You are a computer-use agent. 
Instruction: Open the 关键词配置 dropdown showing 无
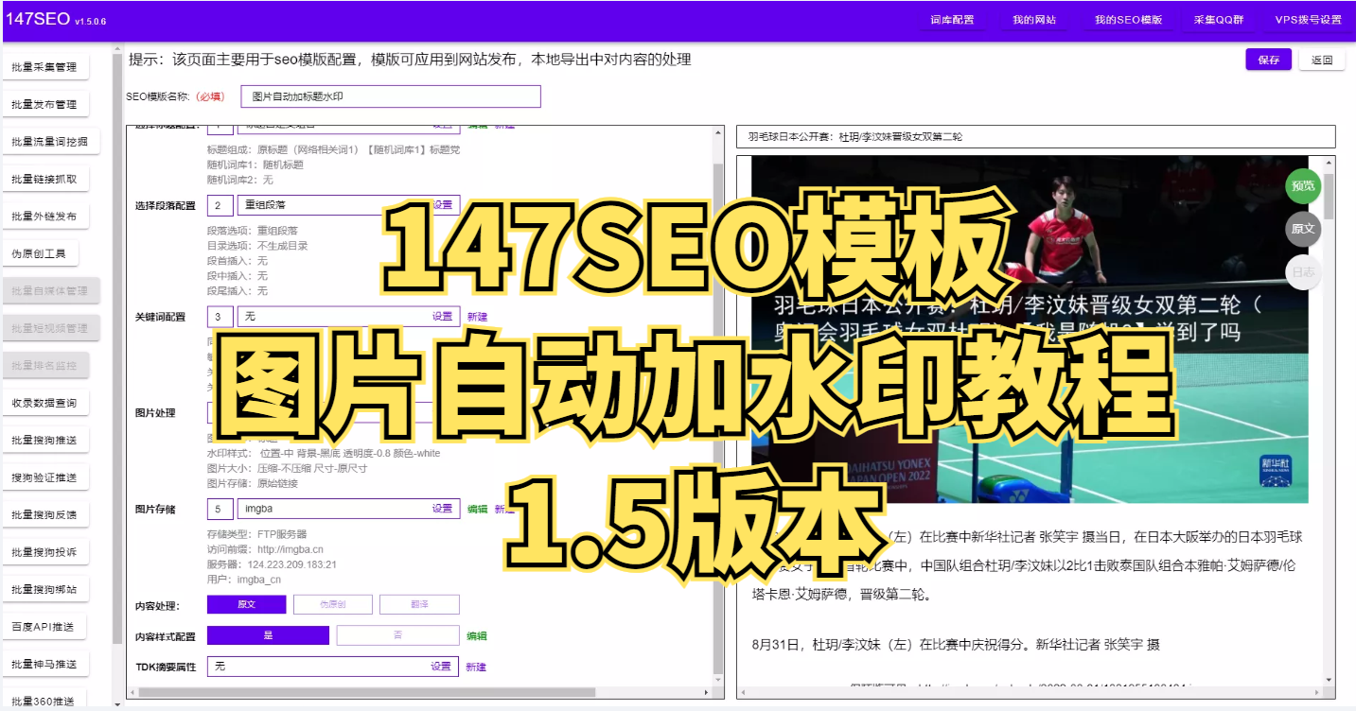pyautogui.click(x=348, y=317)
